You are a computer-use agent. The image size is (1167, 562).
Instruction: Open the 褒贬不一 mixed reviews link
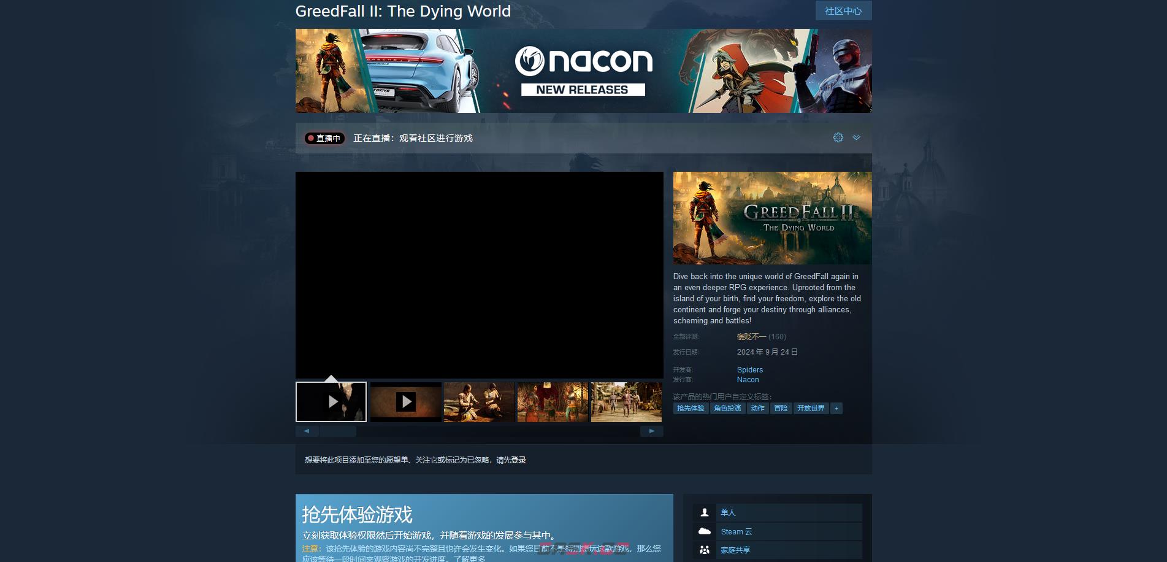tap(751, 336)
